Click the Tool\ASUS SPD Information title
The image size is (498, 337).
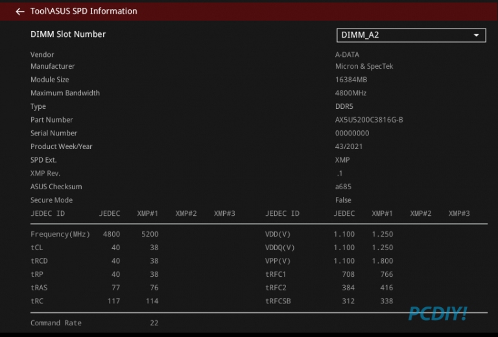(x=84, y=11)
